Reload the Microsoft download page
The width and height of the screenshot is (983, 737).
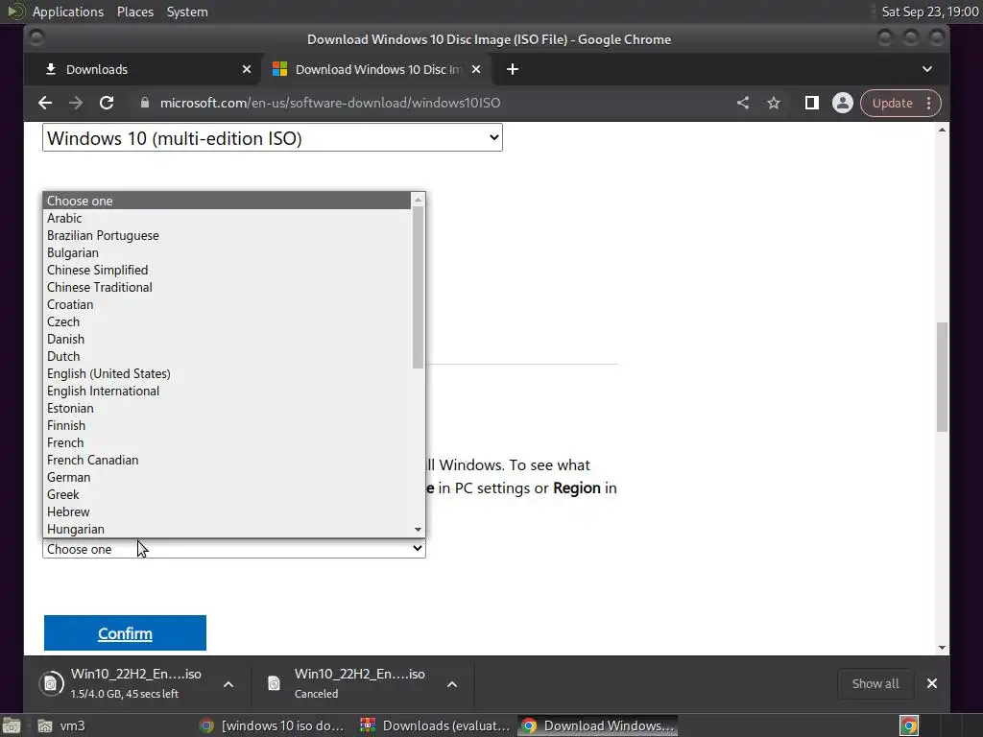click(x=107, y=103)
